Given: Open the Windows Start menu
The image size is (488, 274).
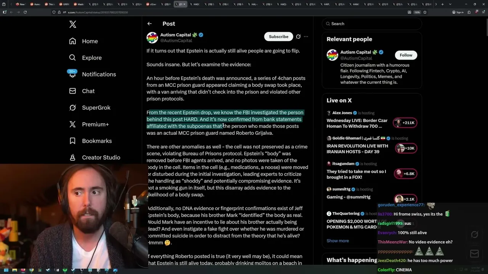Looking at the screenshot, I should point(6,270).
